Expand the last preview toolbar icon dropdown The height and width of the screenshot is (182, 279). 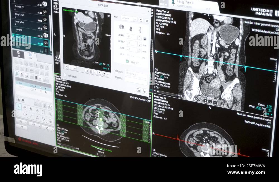coord(108,75)
